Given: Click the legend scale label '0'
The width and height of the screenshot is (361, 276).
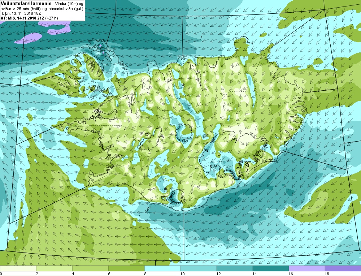Looking at the screenshot, I should pos(1,274).
